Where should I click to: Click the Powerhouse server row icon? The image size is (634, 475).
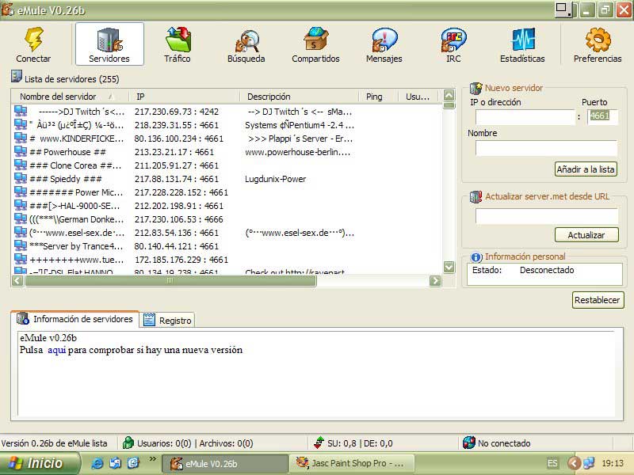point(21,151)
